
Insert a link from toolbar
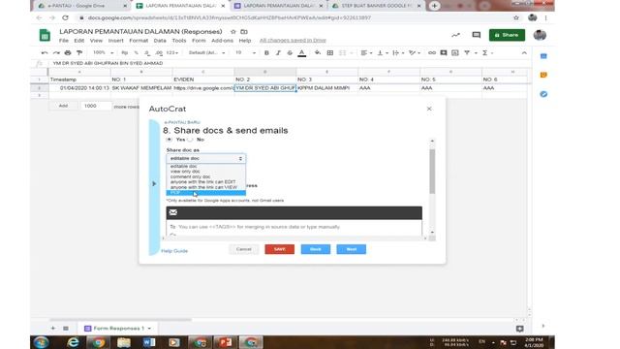tap(432, 52)
